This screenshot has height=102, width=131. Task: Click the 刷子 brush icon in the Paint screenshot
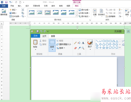pos(90,42)
